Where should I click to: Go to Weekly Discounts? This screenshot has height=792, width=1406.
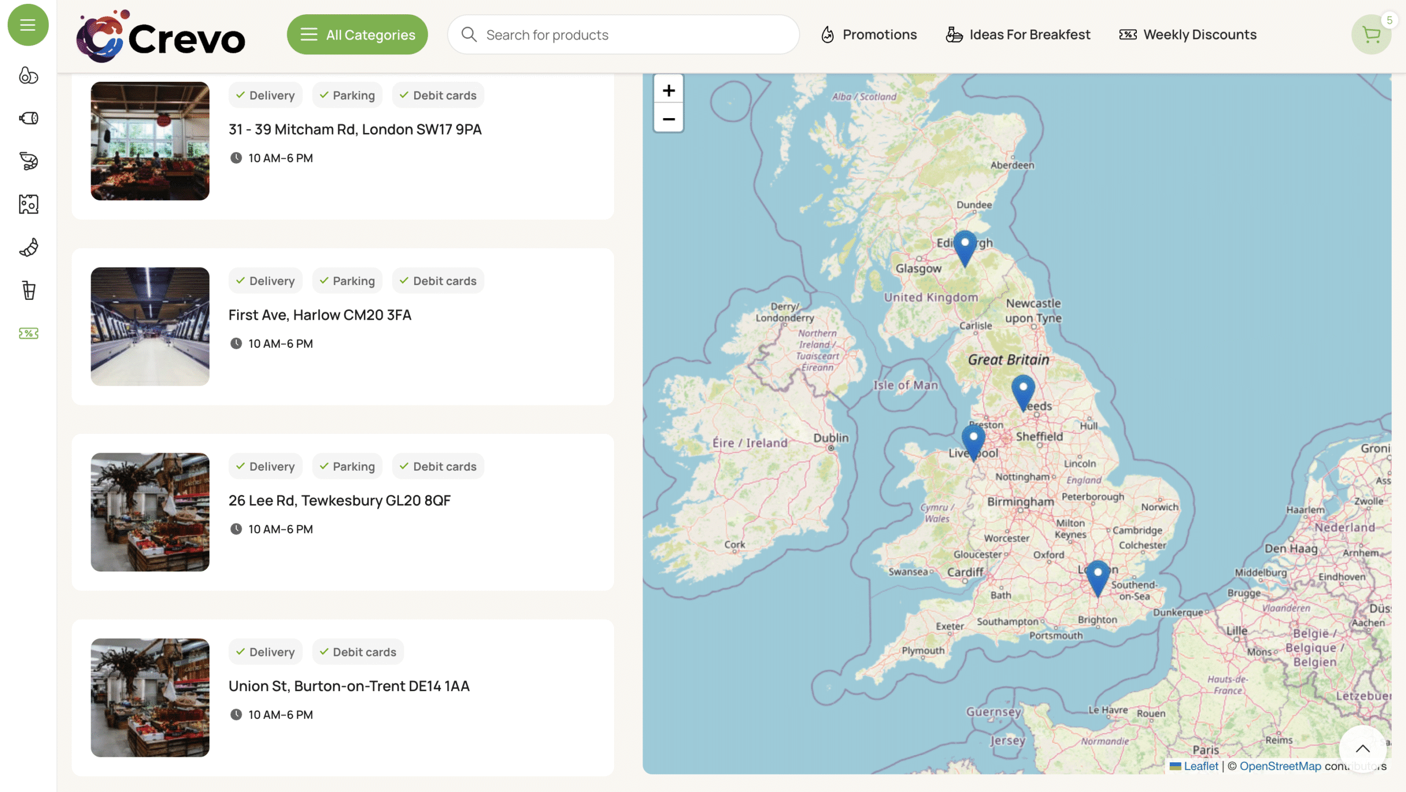(x=1187, y=35)
